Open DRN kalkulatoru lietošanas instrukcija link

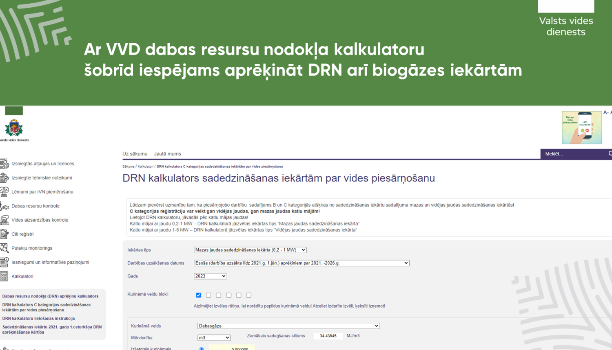[x=39, y=318]
